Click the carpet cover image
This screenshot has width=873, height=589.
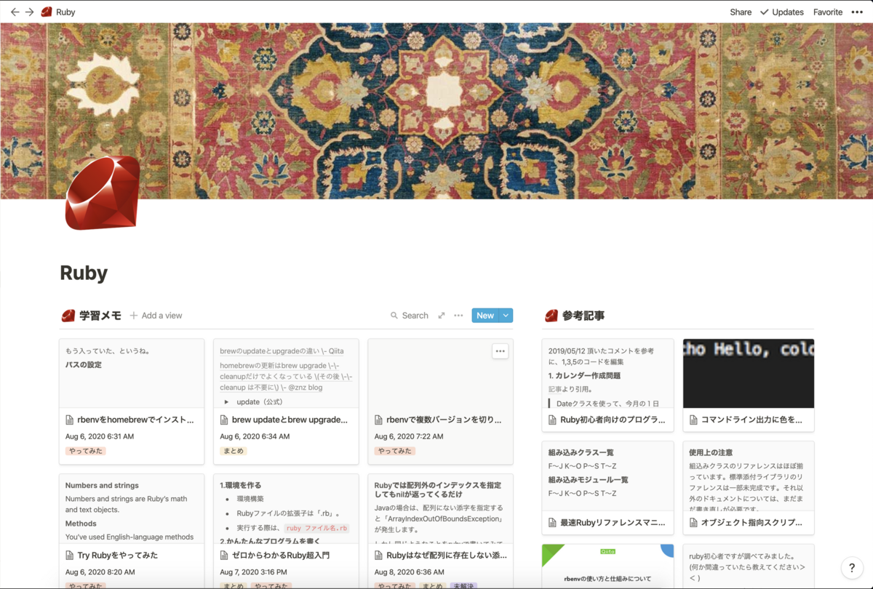click(436, 111)
